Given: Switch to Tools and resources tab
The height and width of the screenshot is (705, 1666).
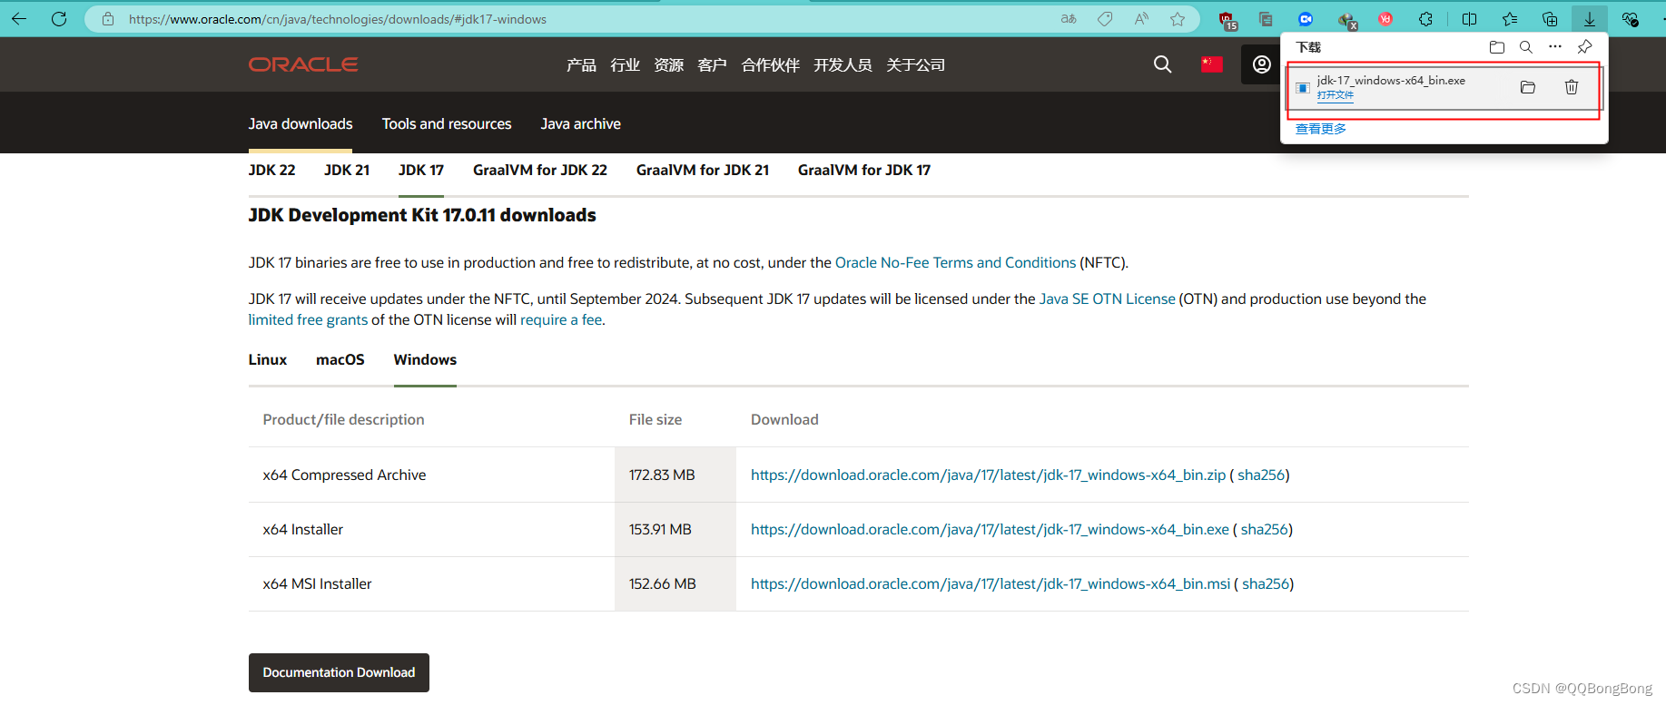Looking at the screenshot, I should point(447,124).
